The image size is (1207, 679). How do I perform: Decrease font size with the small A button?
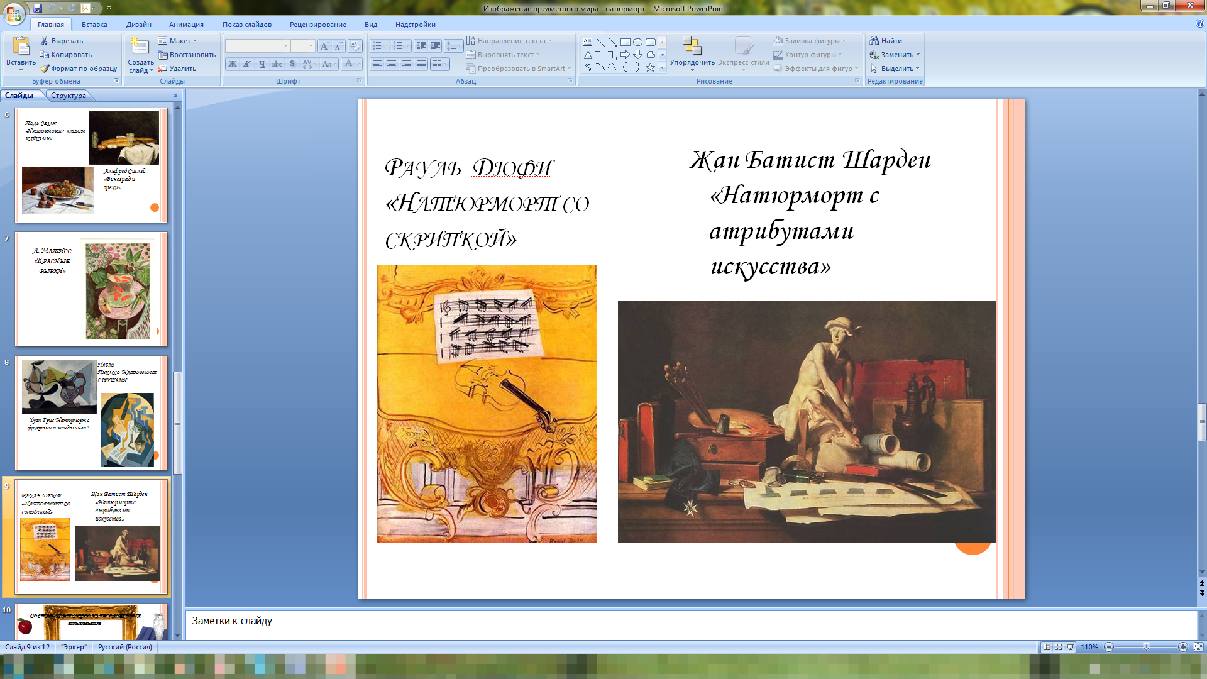pyautogui.click(x=338, y=46)
